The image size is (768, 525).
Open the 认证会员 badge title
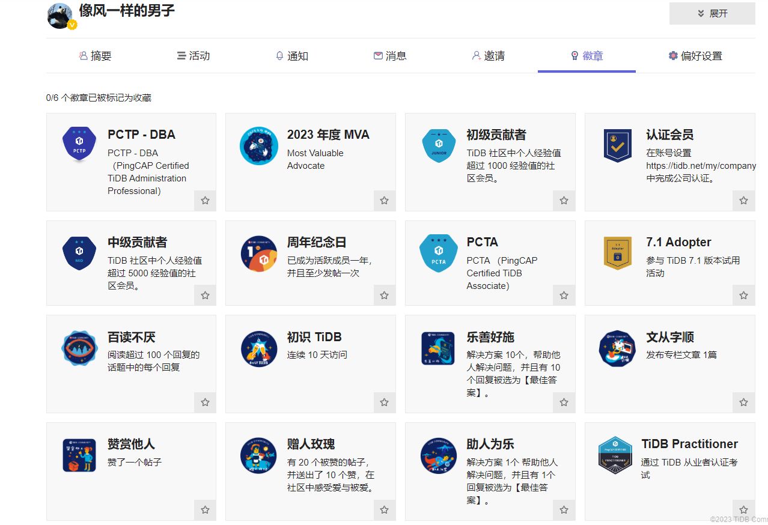(x=670, y=135)
